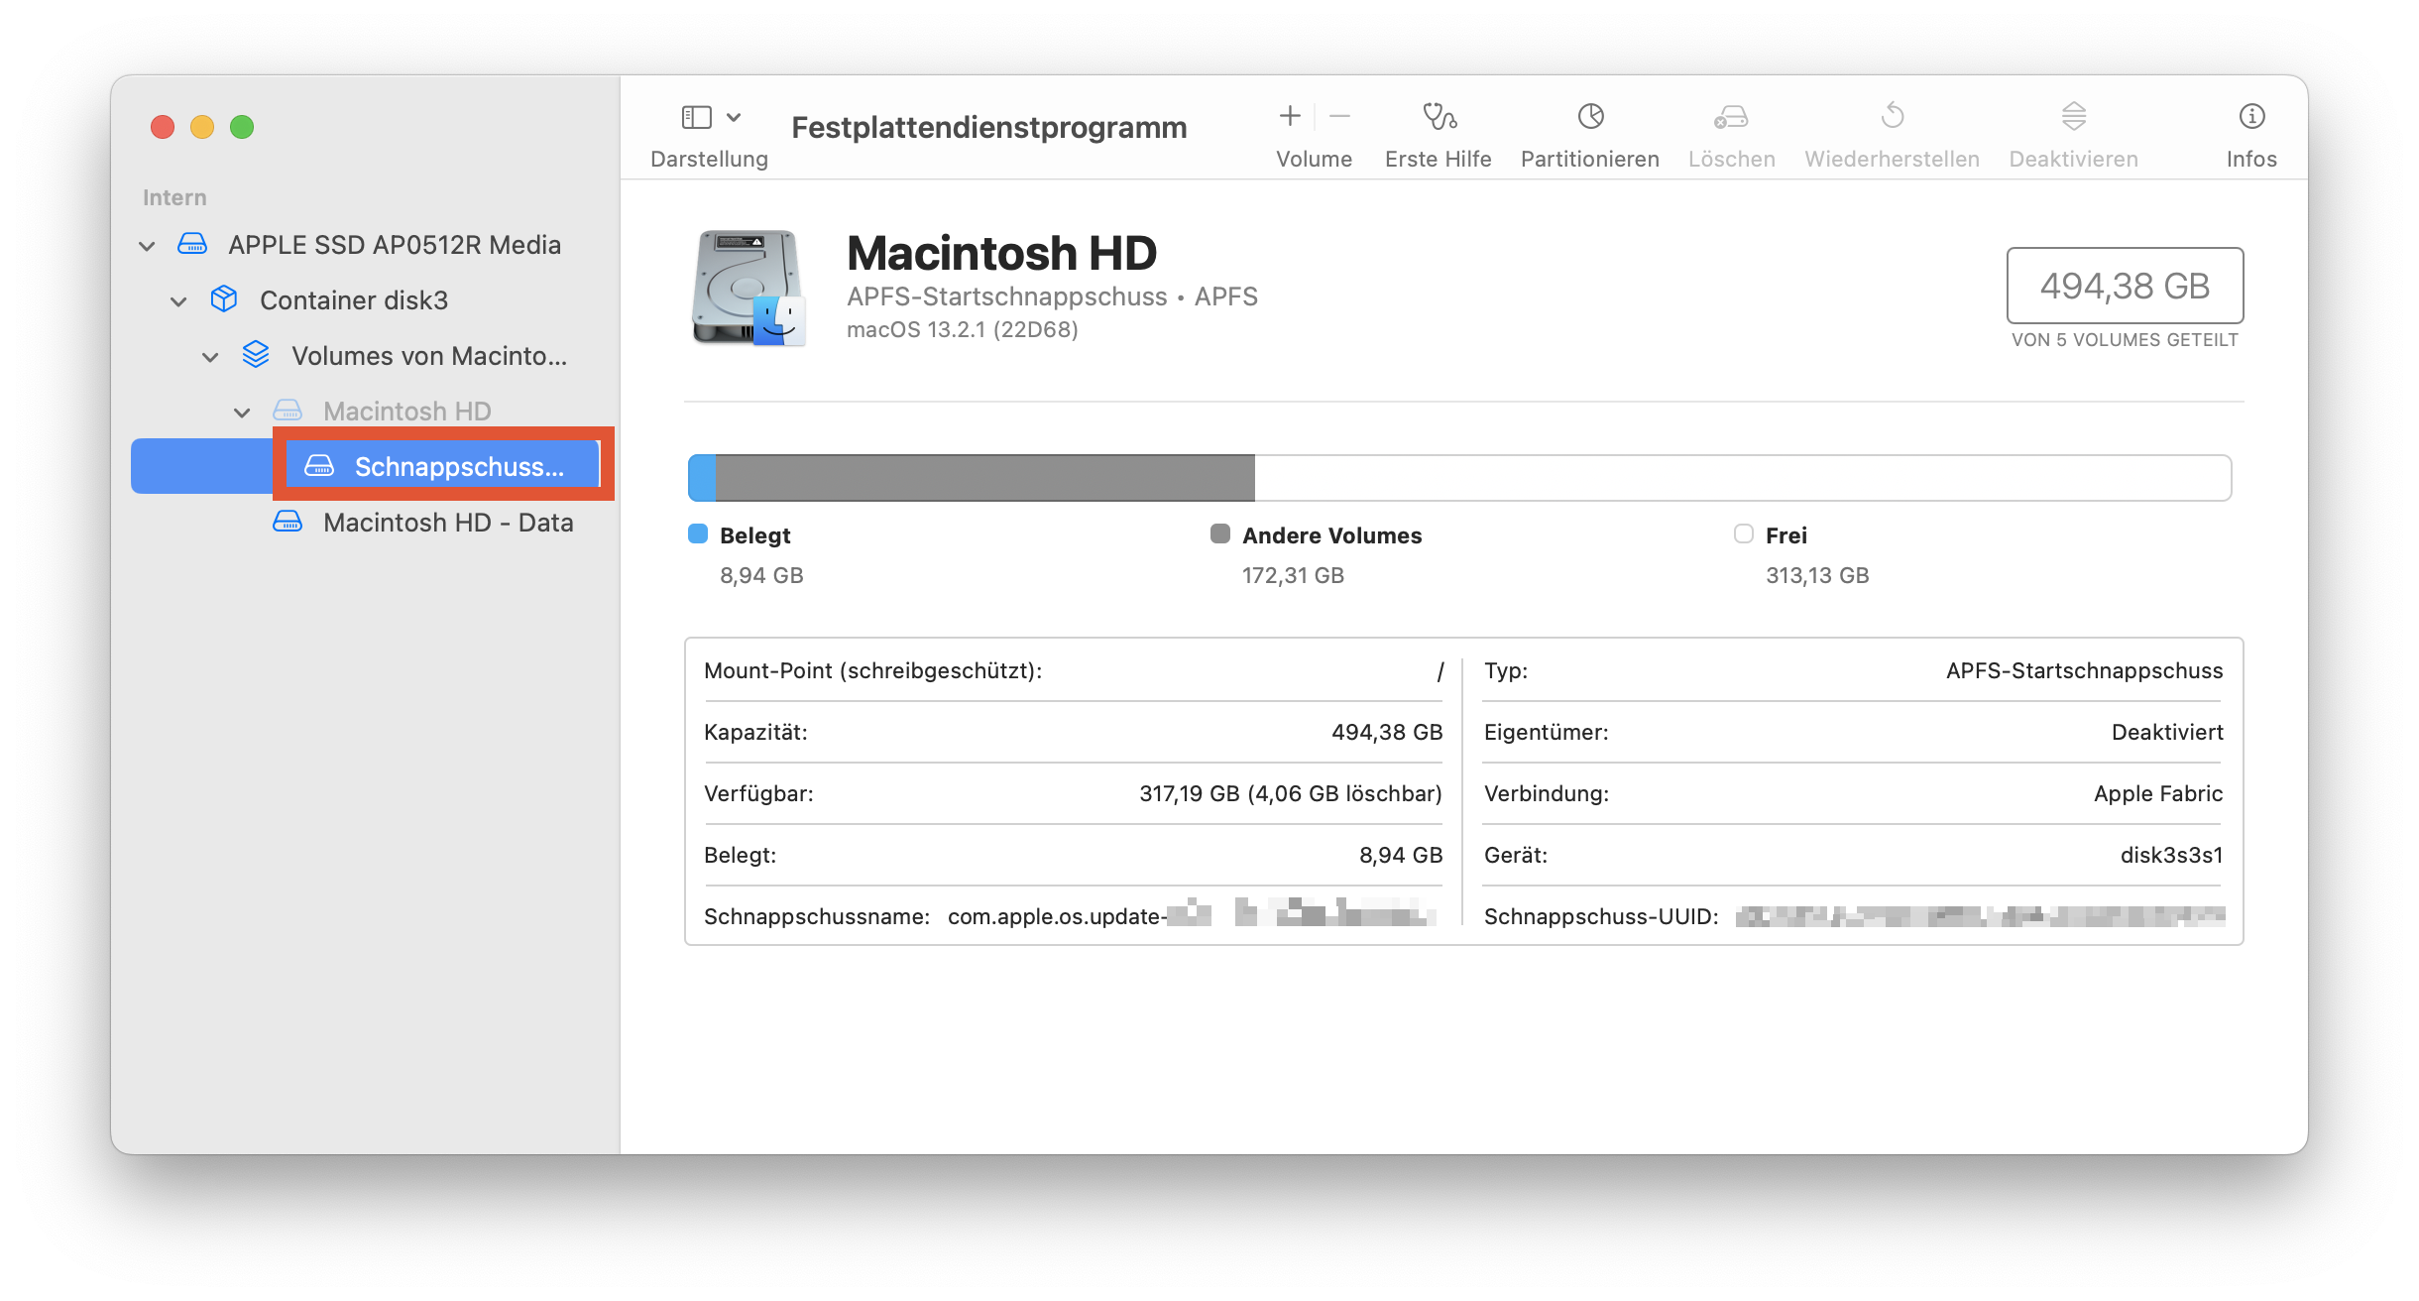Collapse the Container disk3 tree node
Viewport: 2419px width, 1301px height.
pyautogui.click(x=178, y=301)
